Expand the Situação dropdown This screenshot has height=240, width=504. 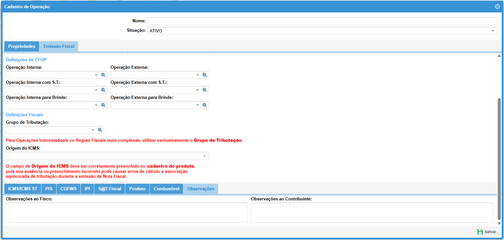tap(493, 31)
